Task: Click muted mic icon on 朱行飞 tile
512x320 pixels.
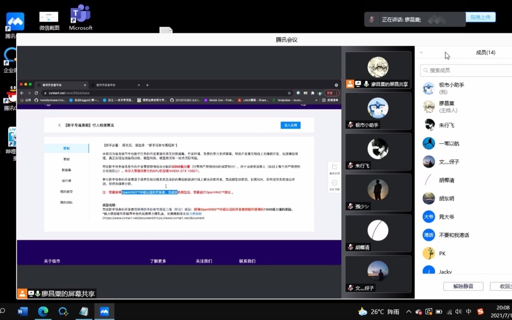Action: click(x=351, y=166)
